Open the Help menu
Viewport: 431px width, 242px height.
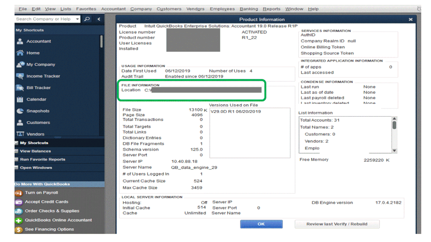pyautogui.click(x=313, y=9)
